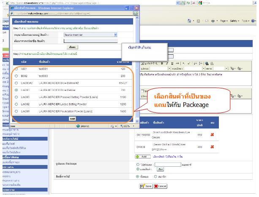Image resolution: width=259 pixels, height=197 pixels.
Task: Click the Cancel button
Action: [161, 186]
